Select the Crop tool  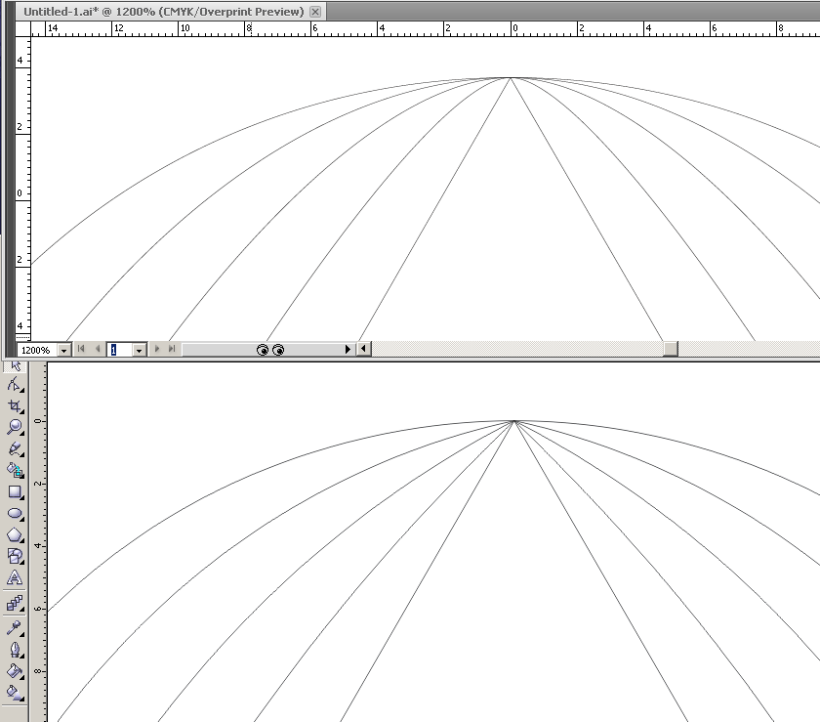pyautogui.click(x=15, y=406)
